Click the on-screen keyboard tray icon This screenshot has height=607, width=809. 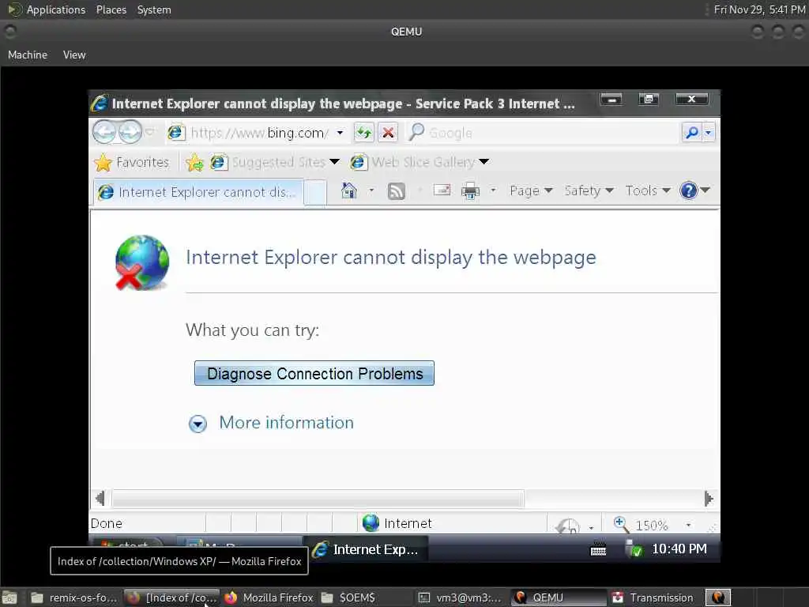click(598, 550)
